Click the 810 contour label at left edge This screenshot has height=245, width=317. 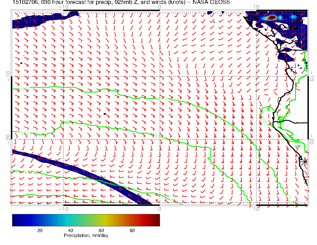(25, 89)
